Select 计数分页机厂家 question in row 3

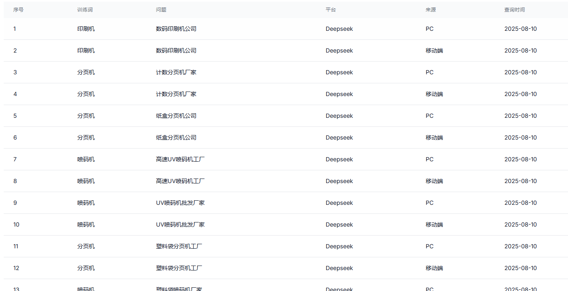coord(176,72)
